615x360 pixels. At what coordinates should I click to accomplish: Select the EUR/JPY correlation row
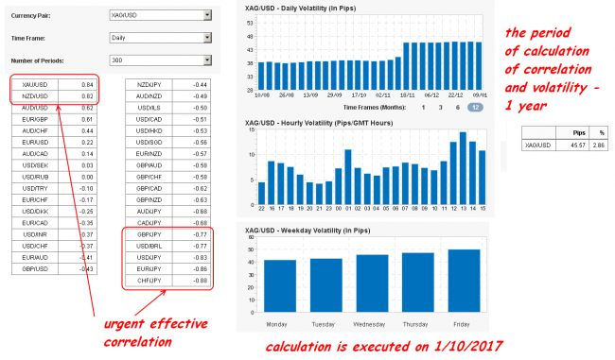coord(167,269)
